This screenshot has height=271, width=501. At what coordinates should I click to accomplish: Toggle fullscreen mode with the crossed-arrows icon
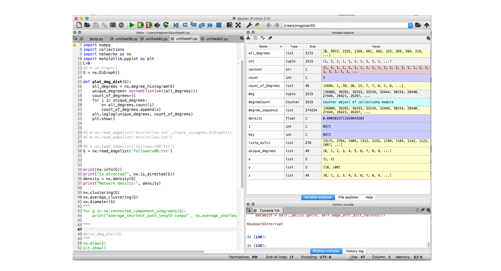point(238,25)
